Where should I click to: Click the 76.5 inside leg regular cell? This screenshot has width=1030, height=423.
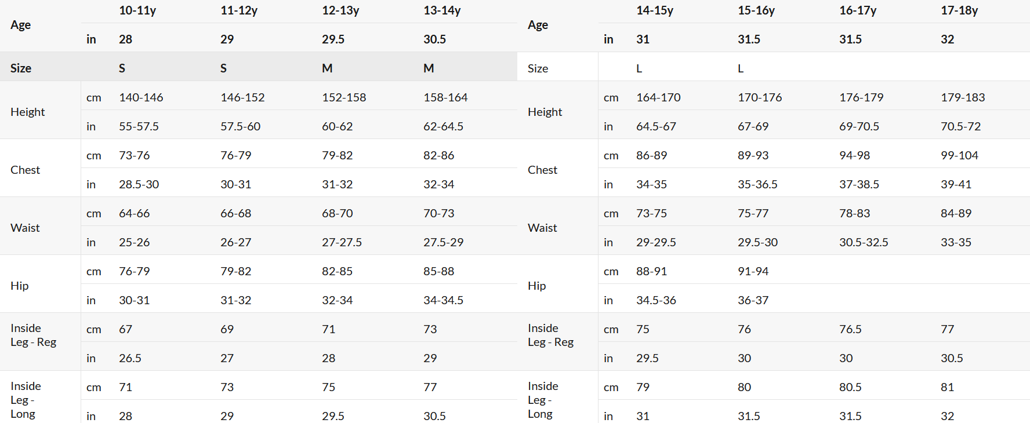(x=850, y=329)
